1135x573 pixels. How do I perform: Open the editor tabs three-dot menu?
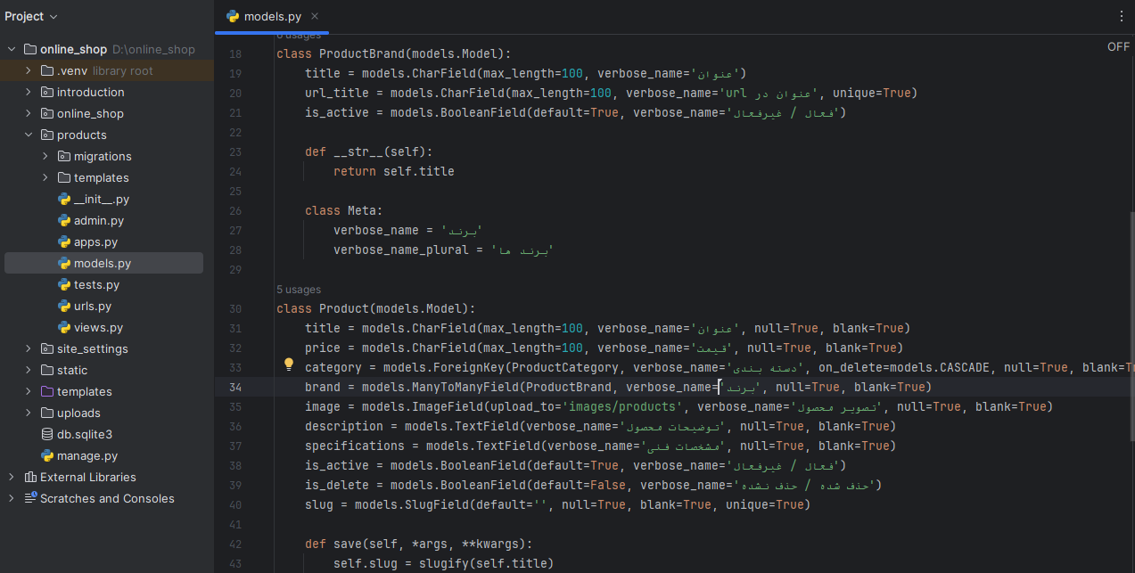click(x=1122, y=16)
